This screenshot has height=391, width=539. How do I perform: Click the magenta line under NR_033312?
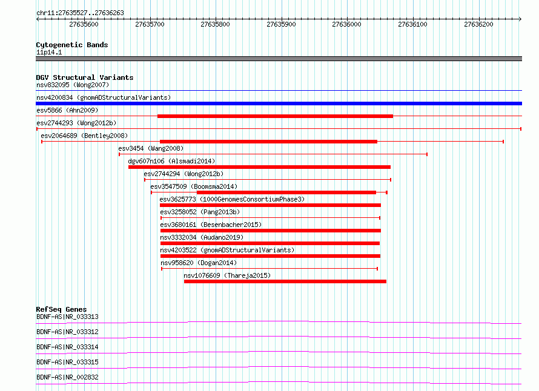[279, 337]
